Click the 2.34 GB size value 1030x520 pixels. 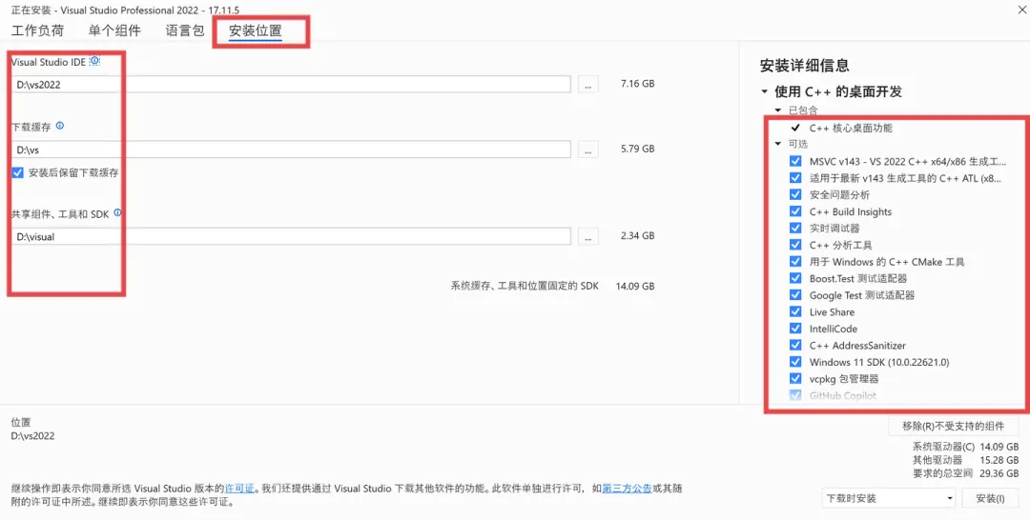637,235
